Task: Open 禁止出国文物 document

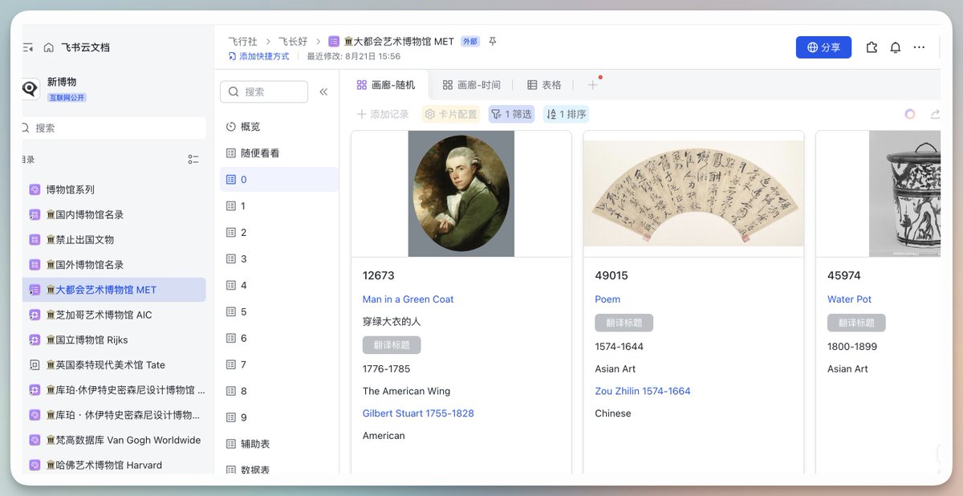Action: point(114,239)
